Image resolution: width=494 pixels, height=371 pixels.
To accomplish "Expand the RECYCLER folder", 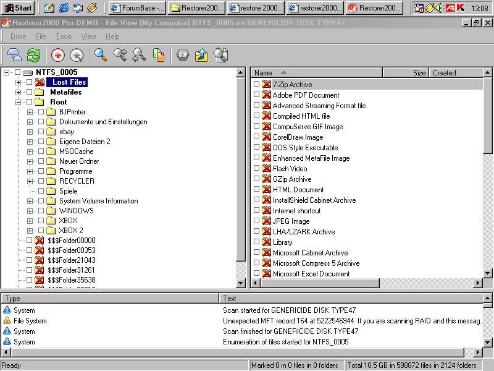I will click(x=30, y=181).
